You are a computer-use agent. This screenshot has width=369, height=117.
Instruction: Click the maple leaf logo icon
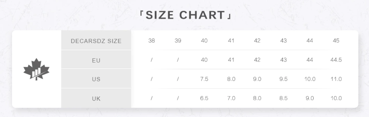click(x=36, y=69)
